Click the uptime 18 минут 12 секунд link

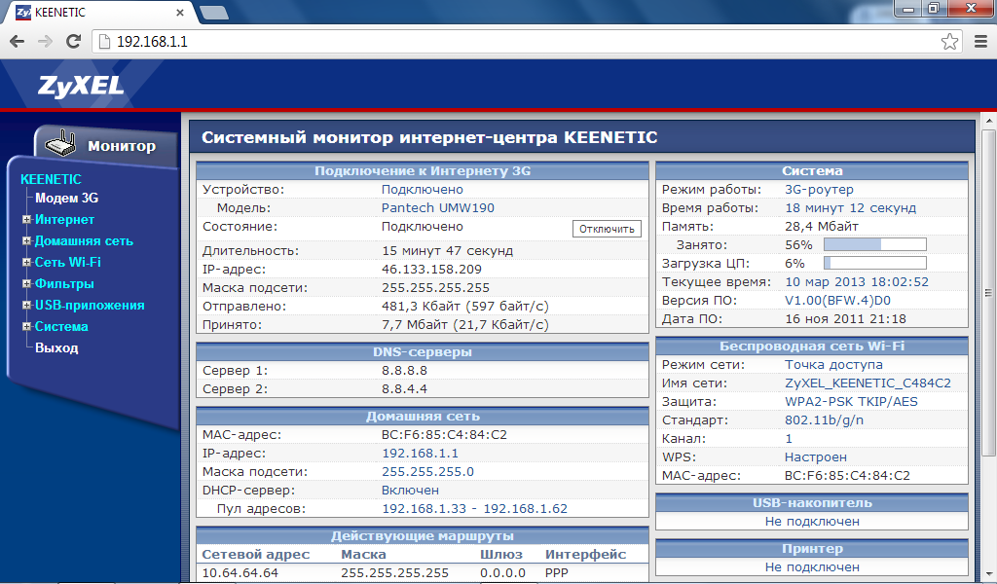(x=851, y=207)
